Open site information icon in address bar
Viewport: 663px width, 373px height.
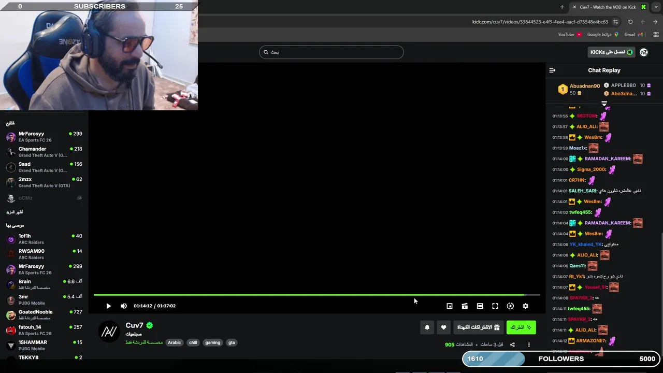(615, 22)
